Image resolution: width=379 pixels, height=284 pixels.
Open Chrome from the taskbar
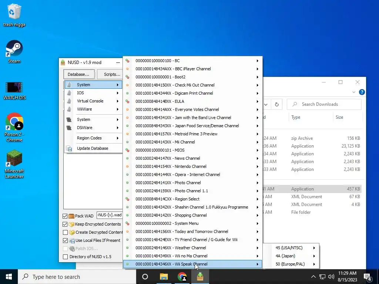tap(182, 277)
